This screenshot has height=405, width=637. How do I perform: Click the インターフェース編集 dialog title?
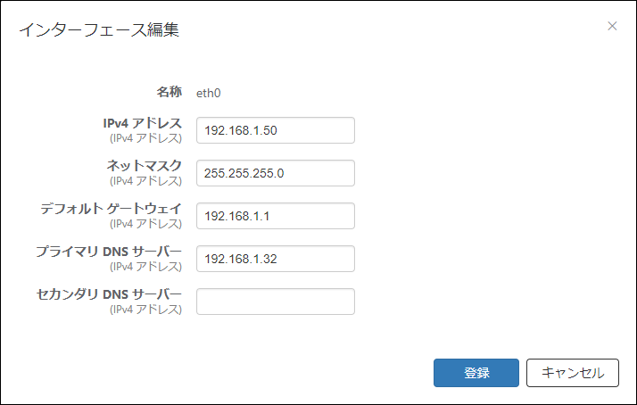(99, 30)
